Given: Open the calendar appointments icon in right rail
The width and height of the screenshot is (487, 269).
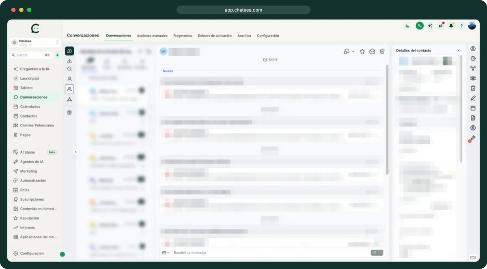Looking at the screenshot, I should tap(473, 108).
